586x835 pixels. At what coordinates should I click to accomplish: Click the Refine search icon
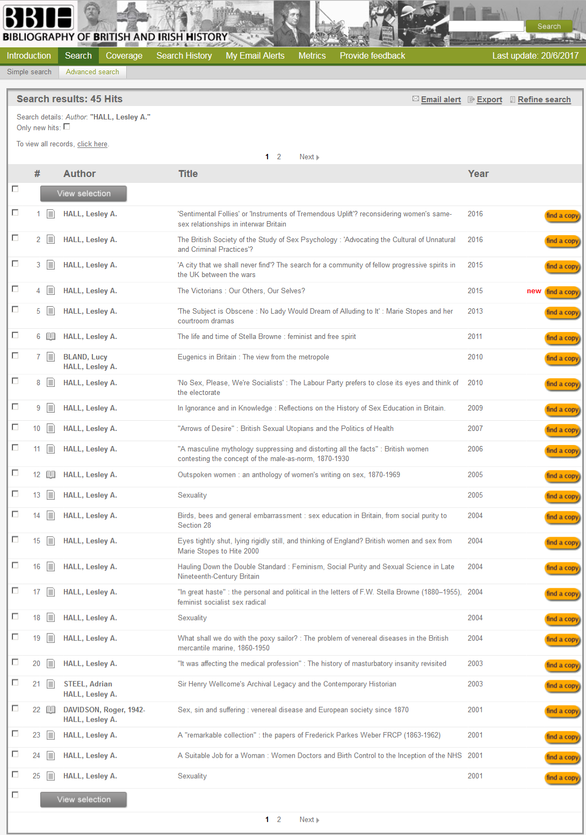pos(512,100)
